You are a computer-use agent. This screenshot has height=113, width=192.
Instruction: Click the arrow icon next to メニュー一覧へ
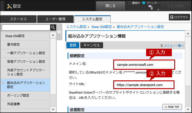point(162,46)
